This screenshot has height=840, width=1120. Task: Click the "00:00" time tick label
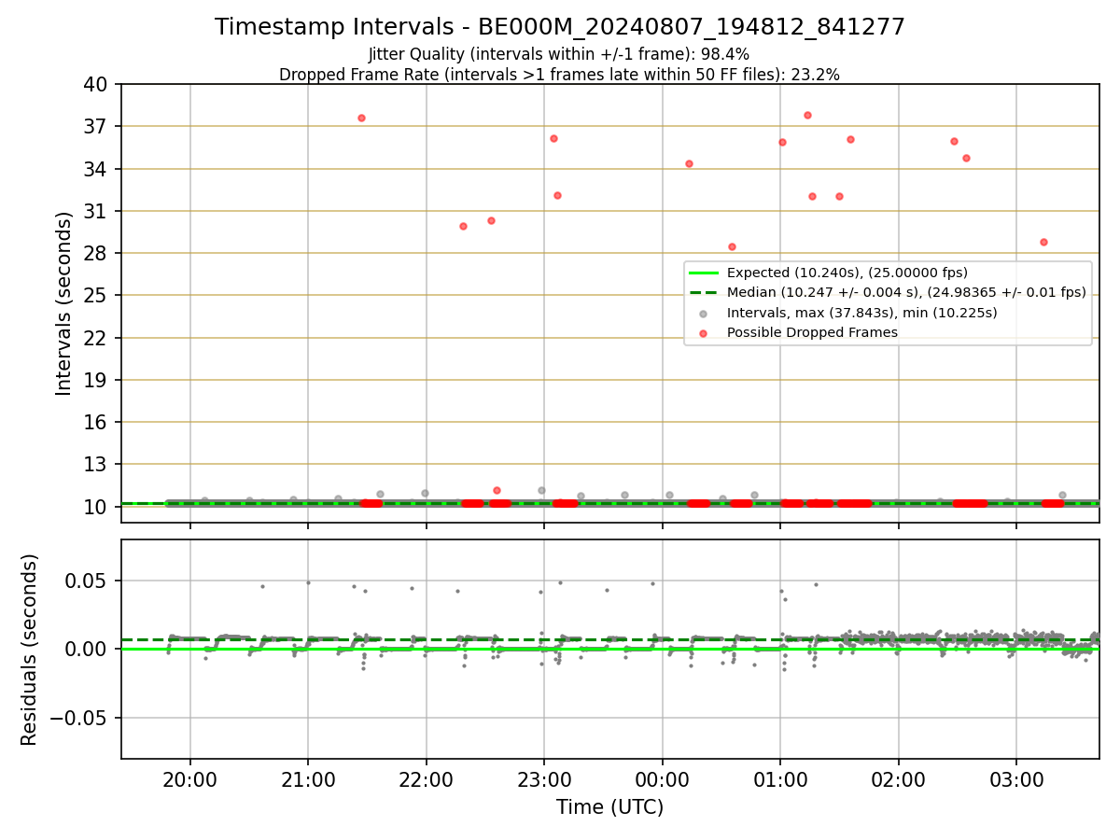click(663, 779)
